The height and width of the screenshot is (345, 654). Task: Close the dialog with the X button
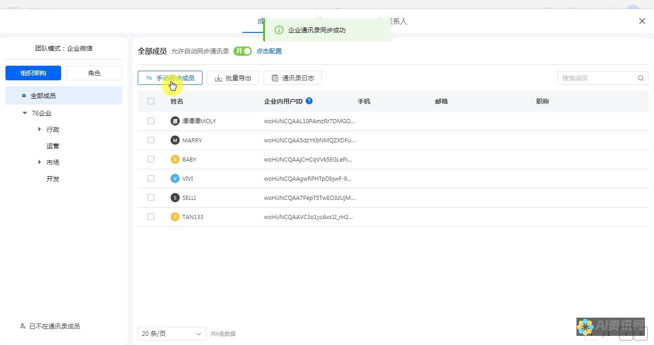coord(642,21)
